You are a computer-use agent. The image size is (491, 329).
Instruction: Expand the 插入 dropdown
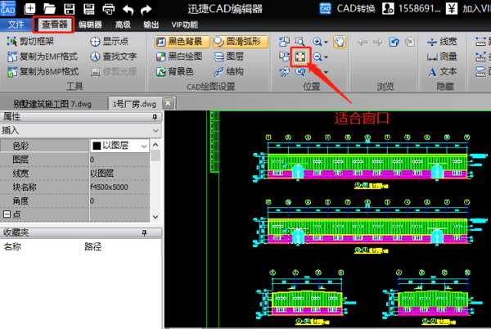coord(155,130)
